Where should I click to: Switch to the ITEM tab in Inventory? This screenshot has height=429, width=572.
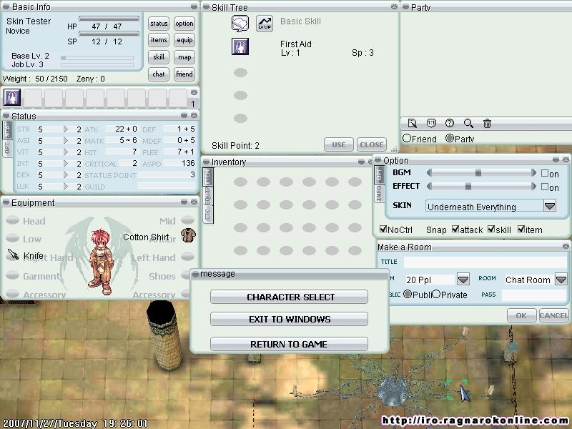[208, 177]
